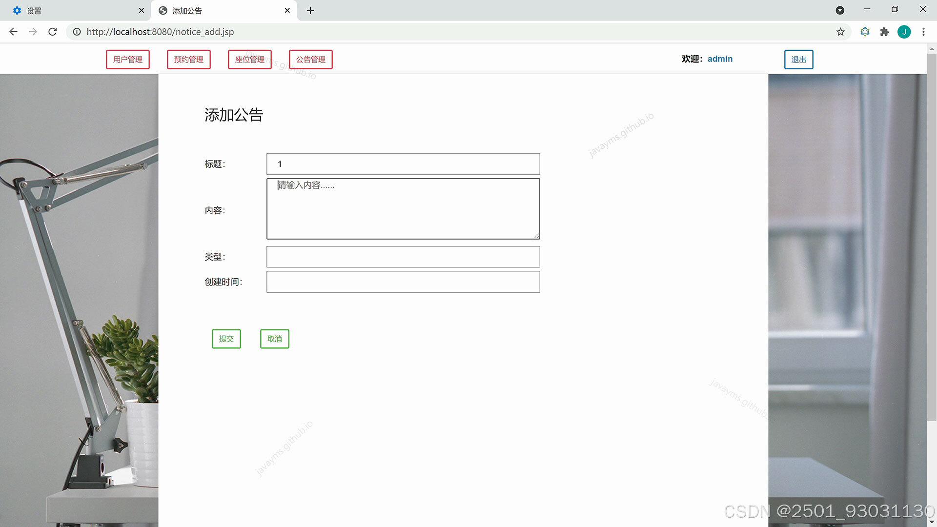Screen dimensions: 937x527
Task: Open 公告管理 navigation menu
Action: pyautogui.click(x=311, y=60)
